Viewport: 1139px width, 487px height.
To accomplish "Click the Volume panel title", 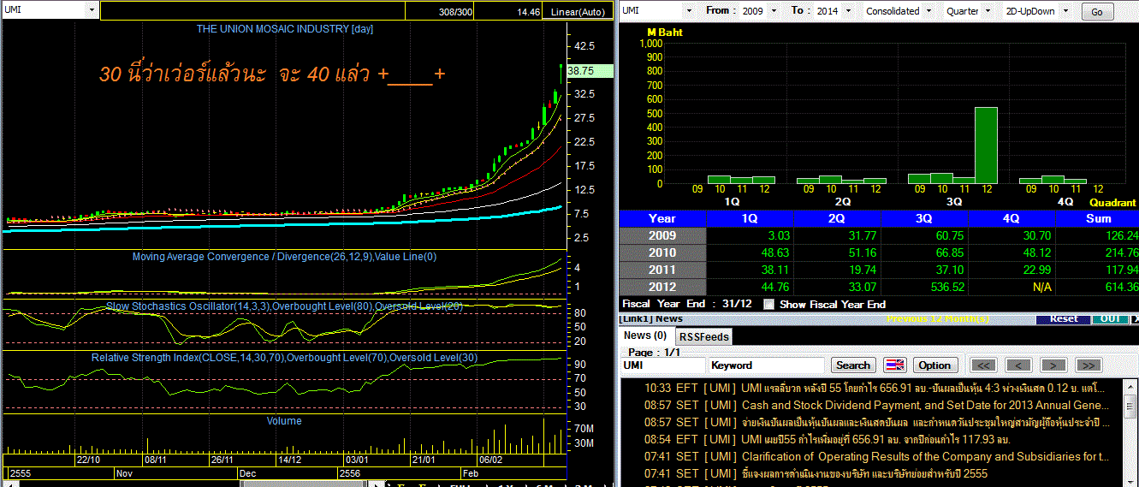I will point(284,421).
